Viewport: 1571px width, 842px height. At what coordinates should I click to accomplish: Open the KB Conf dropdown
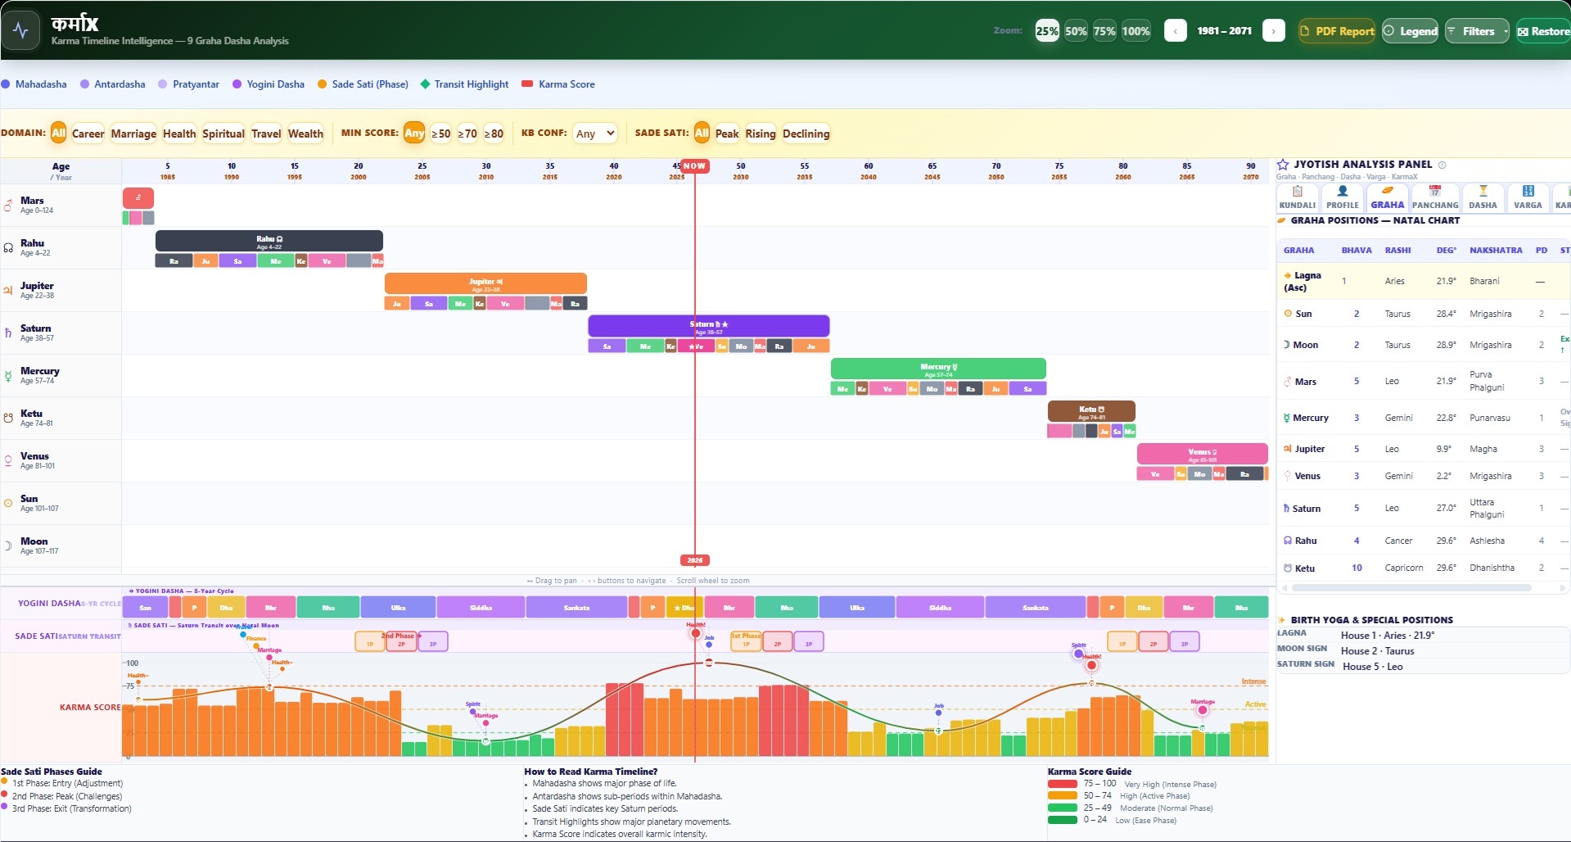coord(594,134)
